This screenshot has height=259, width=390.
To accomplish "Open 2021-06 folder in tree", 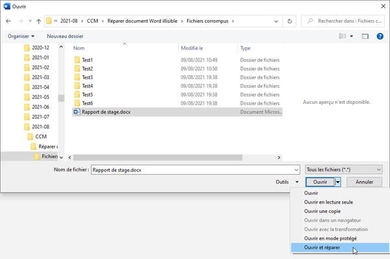I will [36, 107].
